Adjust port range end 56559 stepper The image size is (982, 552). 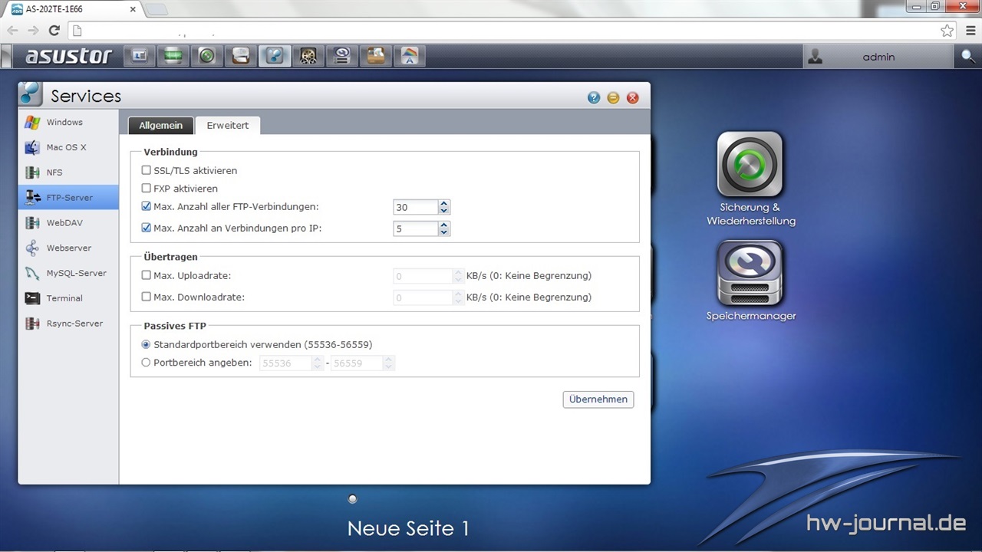389,363
